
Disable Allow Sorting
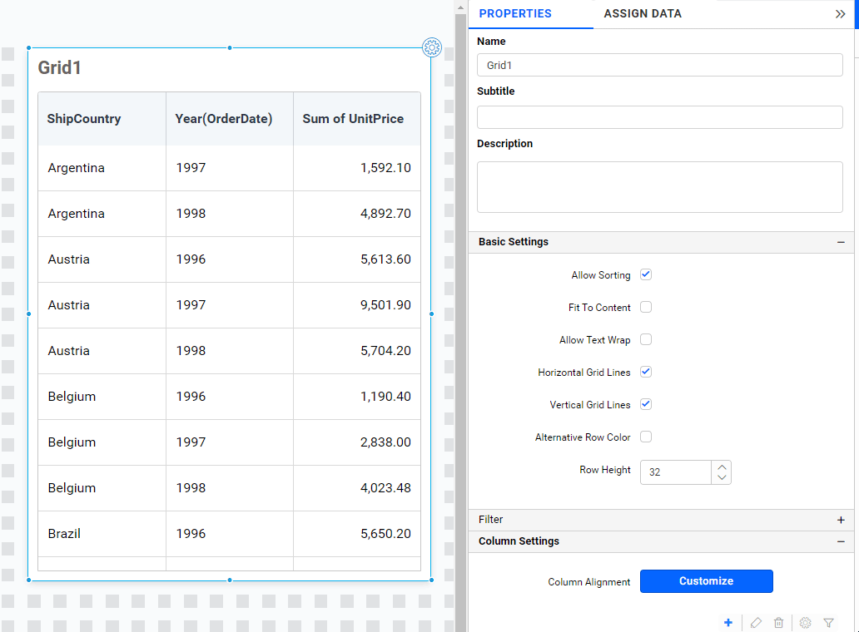[x=645, y=274]
